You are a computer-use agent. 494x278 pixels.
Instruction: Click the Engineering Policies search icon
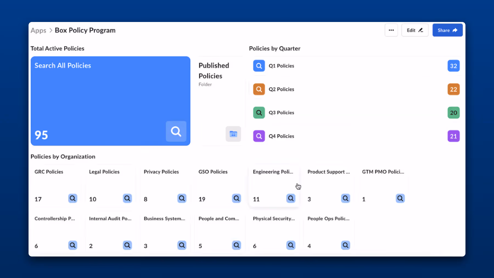tap(291, 198)
